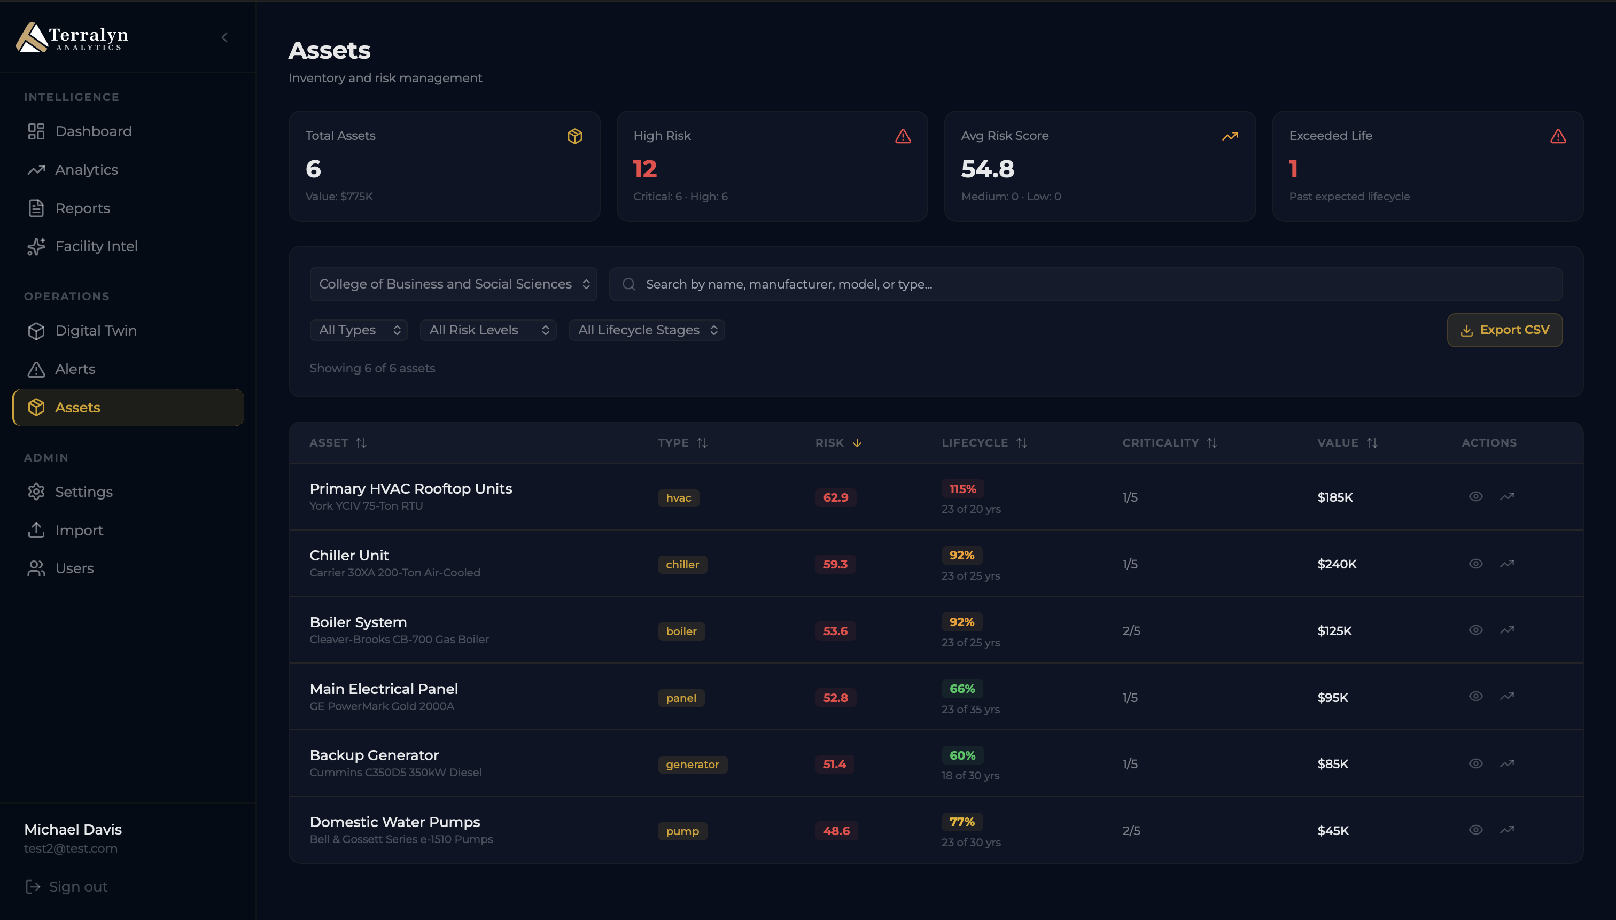Click eye icon for Primary HVAC Rooftop Units
The width and height of the screenshot is (1616, 920).
tap(1475, 497)
